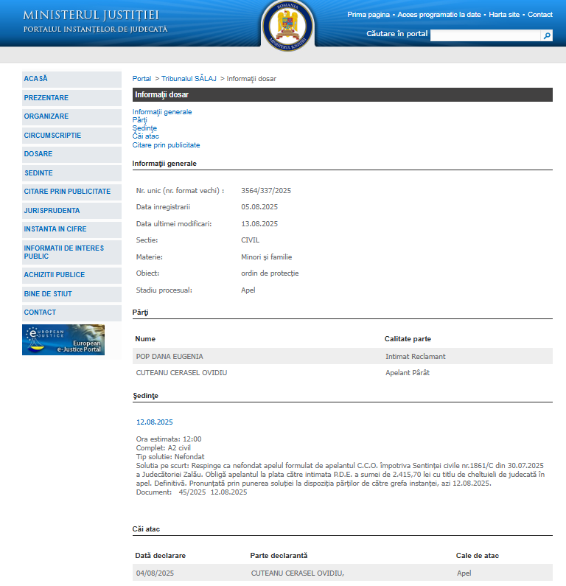Screen dimensions: 566x586
Task: Click the Document 45/2025 12.08.2025 line
Action: 192,492
